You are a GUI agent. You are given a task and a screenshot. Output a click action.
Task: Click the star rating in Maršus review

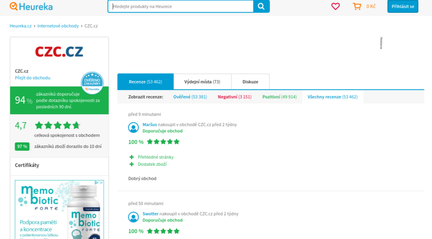pyautogui.click(x=163, y=142)
